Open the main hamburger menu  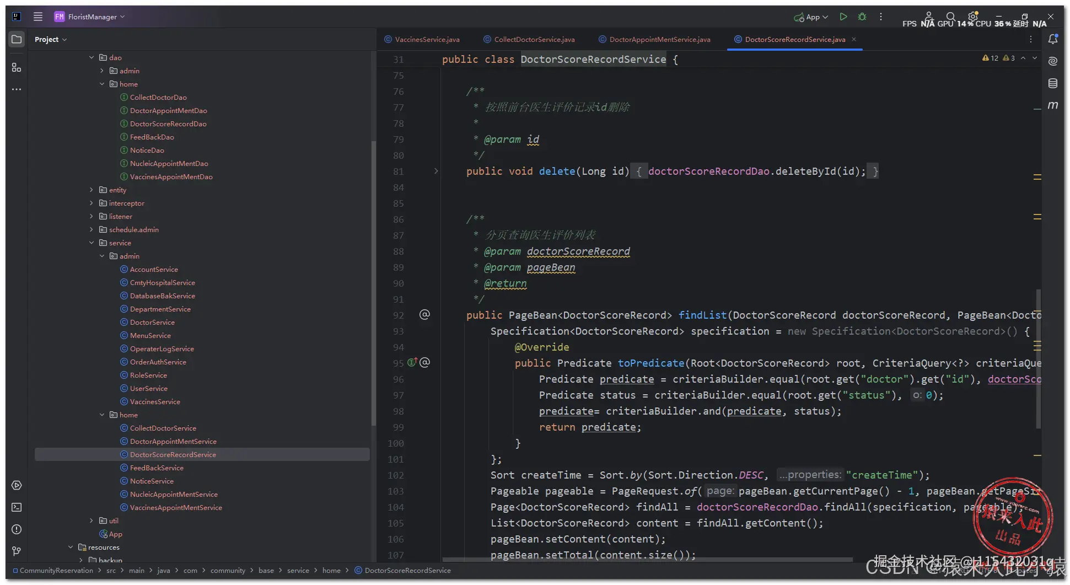pyautogui.click(x=38, y=17)
